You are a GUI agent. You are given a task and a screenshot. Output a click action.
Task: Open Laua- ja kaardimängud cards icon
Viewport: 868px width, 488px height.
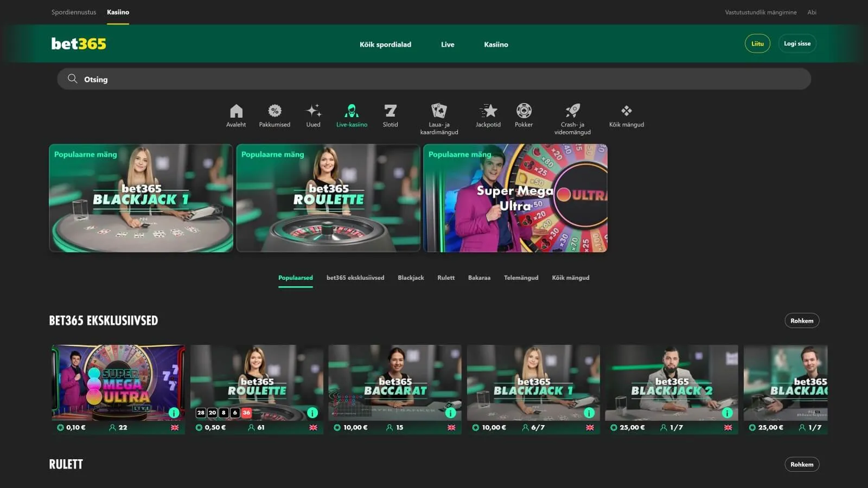coord(439,111)
